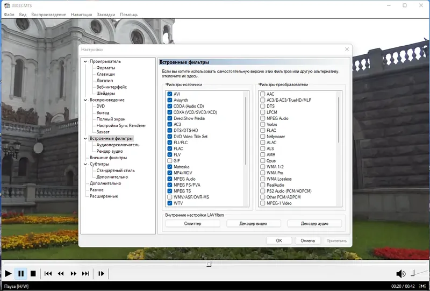Image resolution: width=430 pixels, height=291 pixels.
Task: Select Полный экран settings page
Action: click(x=111, y=119)
